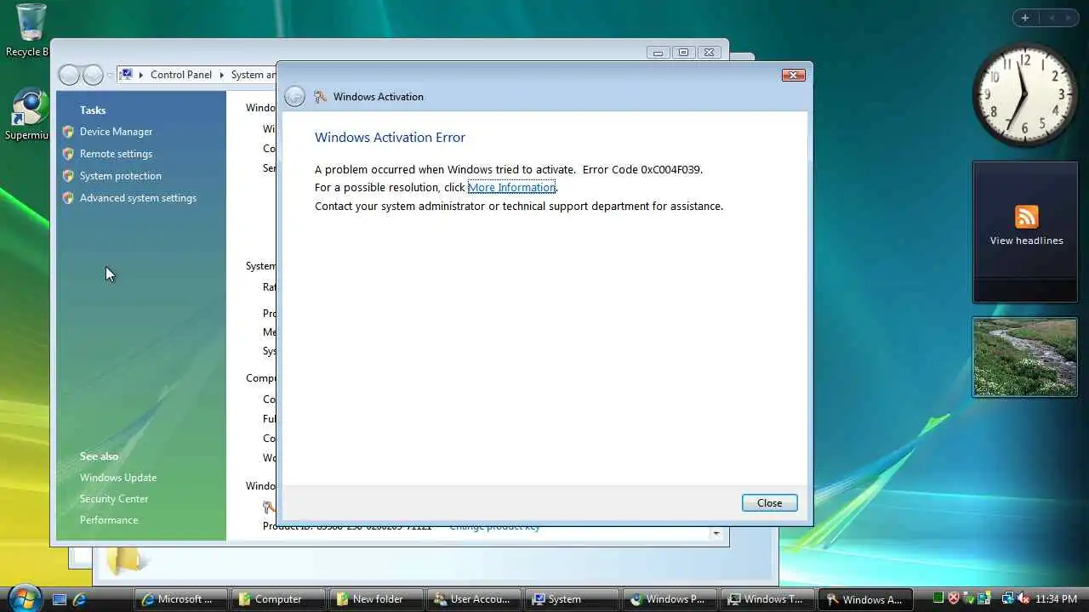Click the network tray icon
The height and width of the screenshot is (612, 1089).
click(x=1006, y=598)
